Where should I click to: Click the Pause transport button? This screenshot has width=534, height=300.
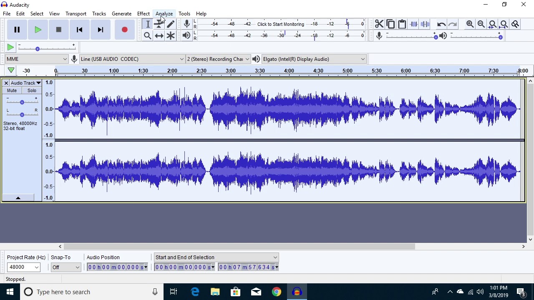pyautogui.click(x=17, y=30)
